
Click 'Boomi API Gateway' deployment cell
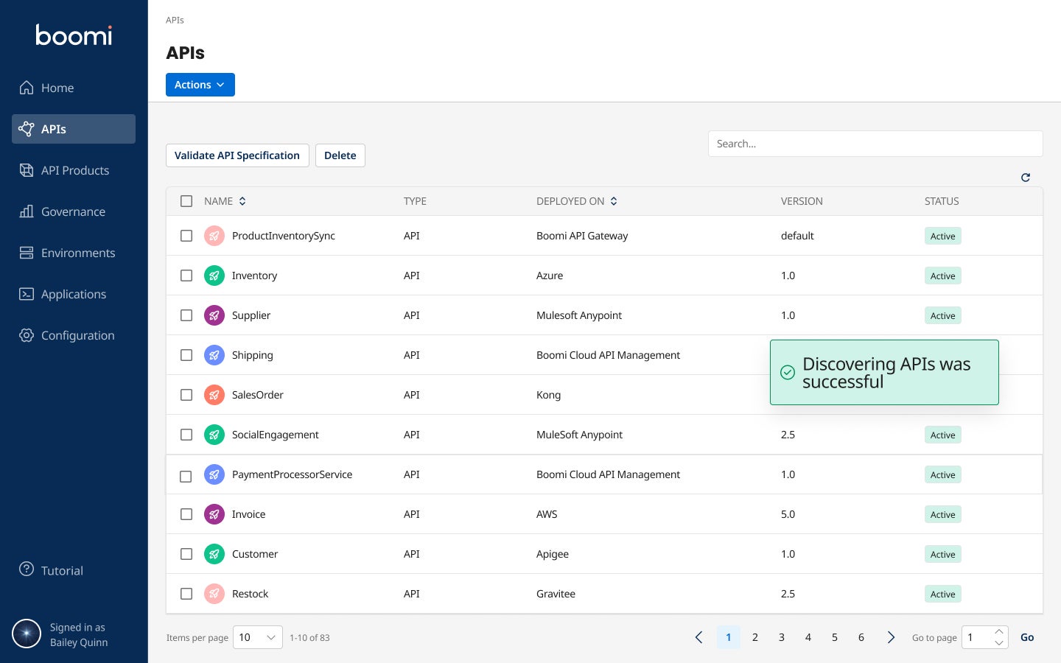pyautogui.click(x=582, y=236)
